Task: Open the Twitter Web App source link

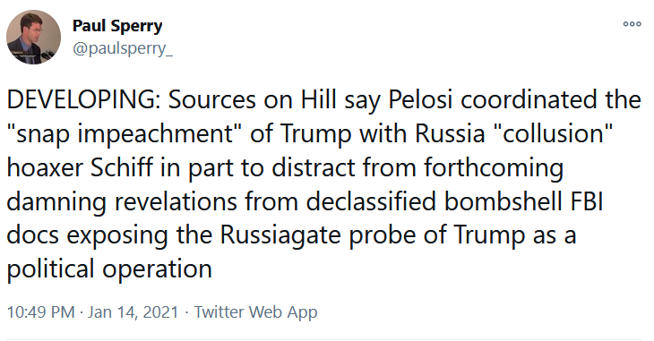Action: (255, 312)
